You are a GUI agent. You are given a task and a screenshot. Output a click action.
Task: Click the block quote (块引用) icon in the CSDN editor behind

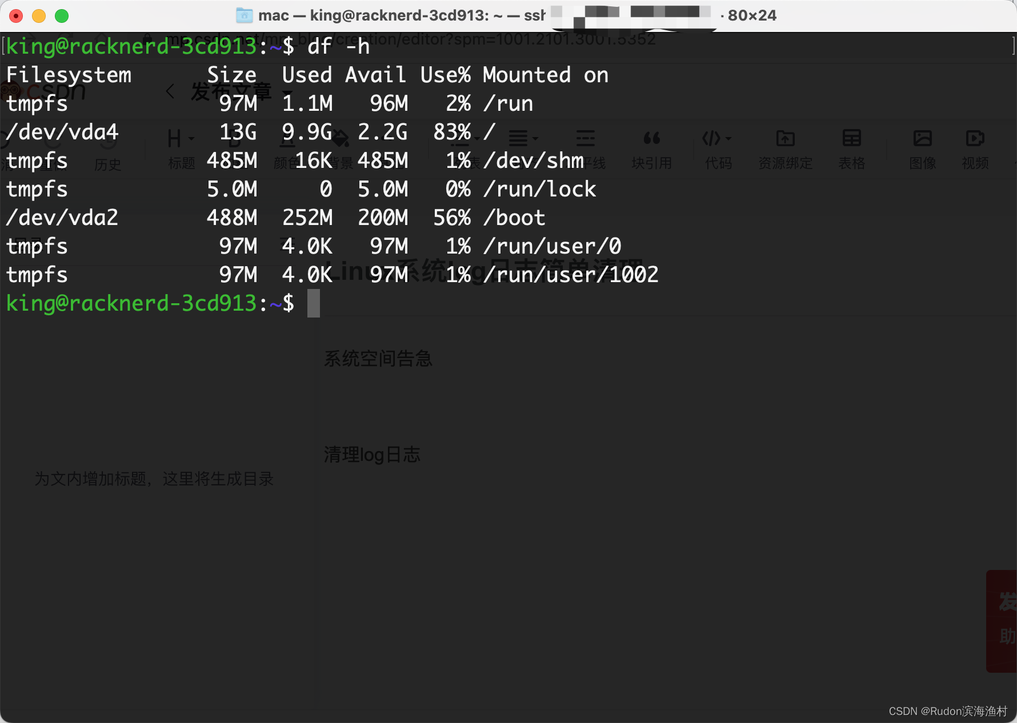[x=652, y=138]
